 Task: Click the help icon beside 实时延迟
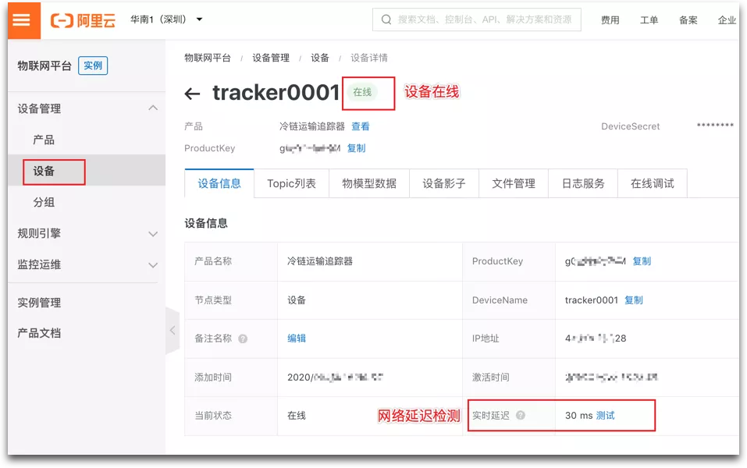tap(521, 416)
